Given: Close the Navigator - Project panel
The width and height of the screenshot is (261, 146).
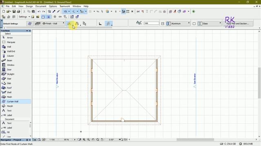Looking at the screenshot, I should pyautogui.click(x=30, y=140).
